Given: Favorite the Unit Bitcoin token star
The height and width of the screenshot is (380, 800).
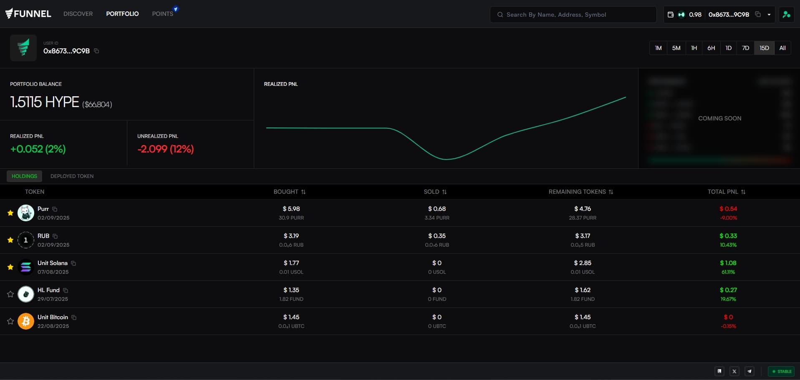Looking at the screenshot, I should coord(10,321).
